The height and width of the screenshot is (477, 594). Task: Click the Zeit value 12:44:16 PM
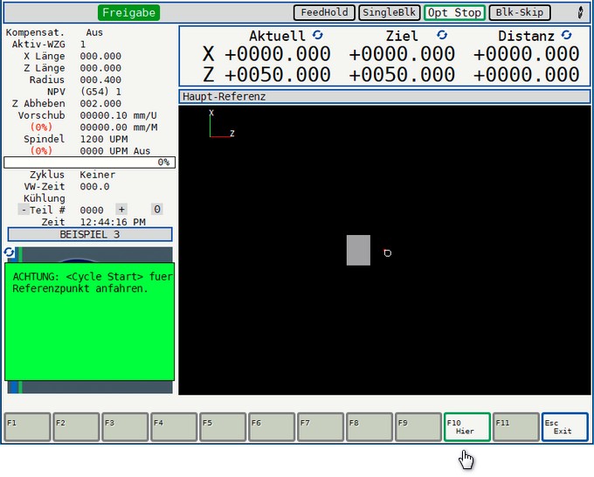point(113,222)
